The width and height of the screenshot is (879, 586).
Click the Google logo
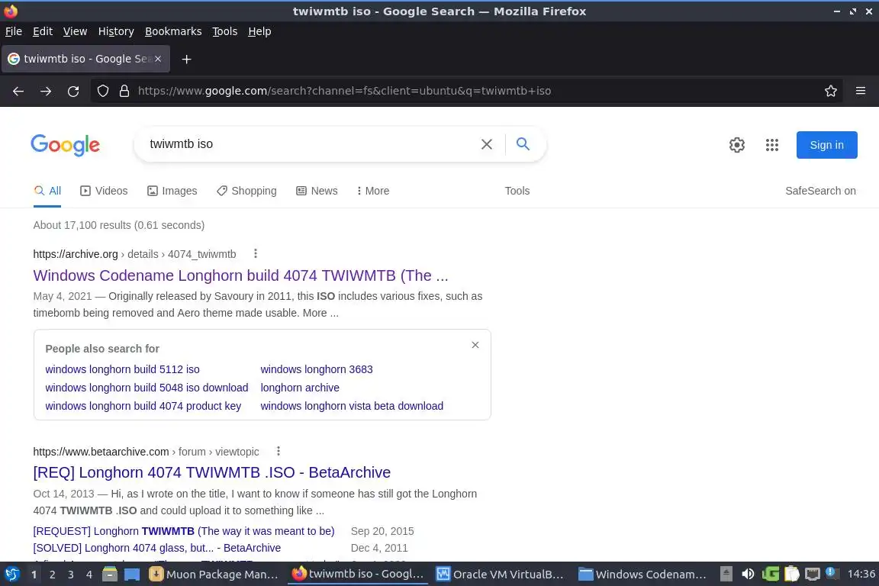click(66, 145)
